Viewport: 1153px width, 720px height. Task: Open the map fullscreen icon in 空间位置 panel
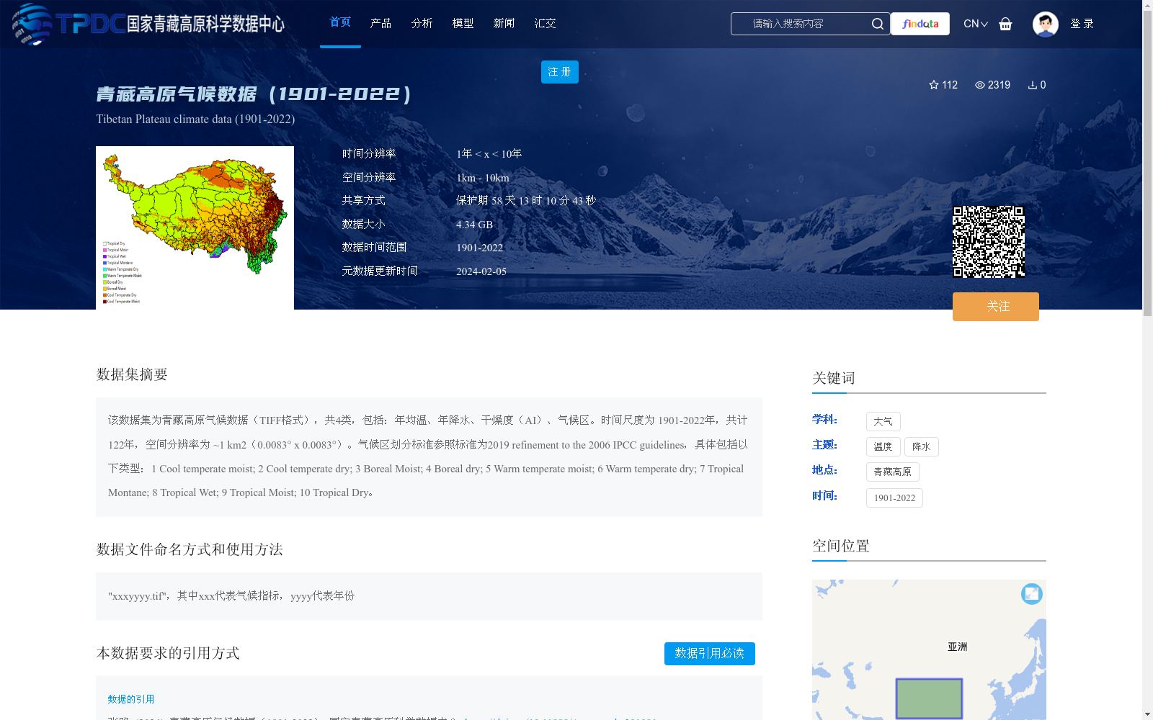coord(1032,594)
